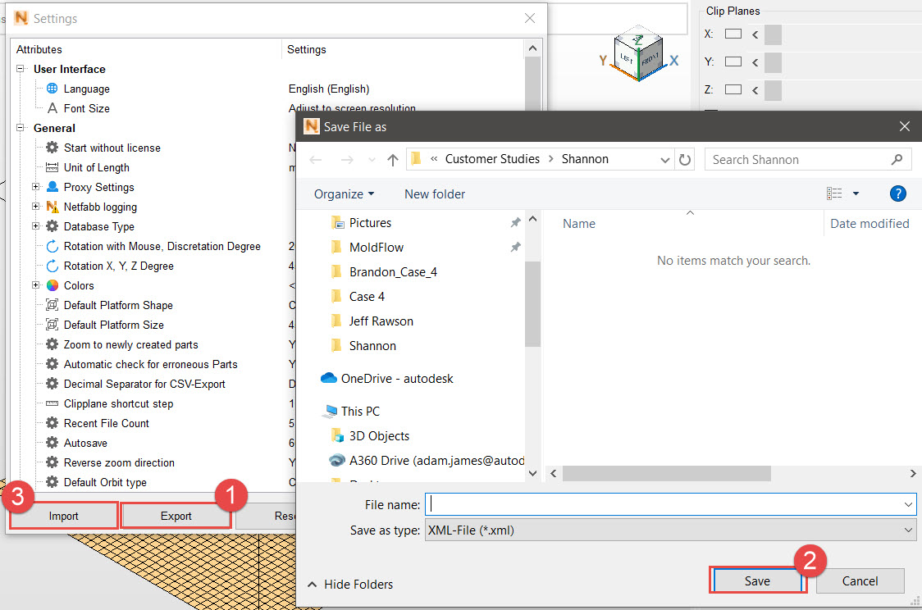Click the Name column header

click(578, 223)
